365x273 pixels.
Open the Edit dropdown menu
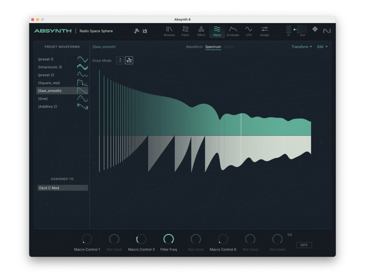coord(322,47)
